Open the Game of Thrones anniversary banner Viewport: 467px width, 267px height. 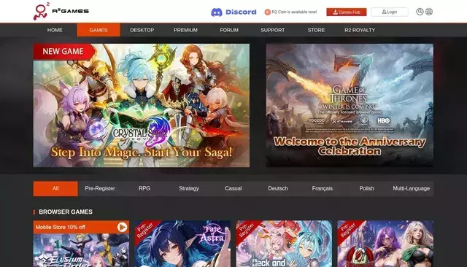pyautogui.click(x=350, y=105)
